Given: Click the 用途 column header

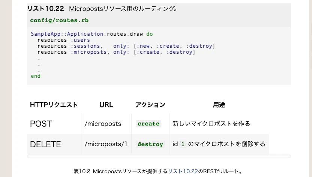Looking at the screenshot, I should click(x=219, y=104).
